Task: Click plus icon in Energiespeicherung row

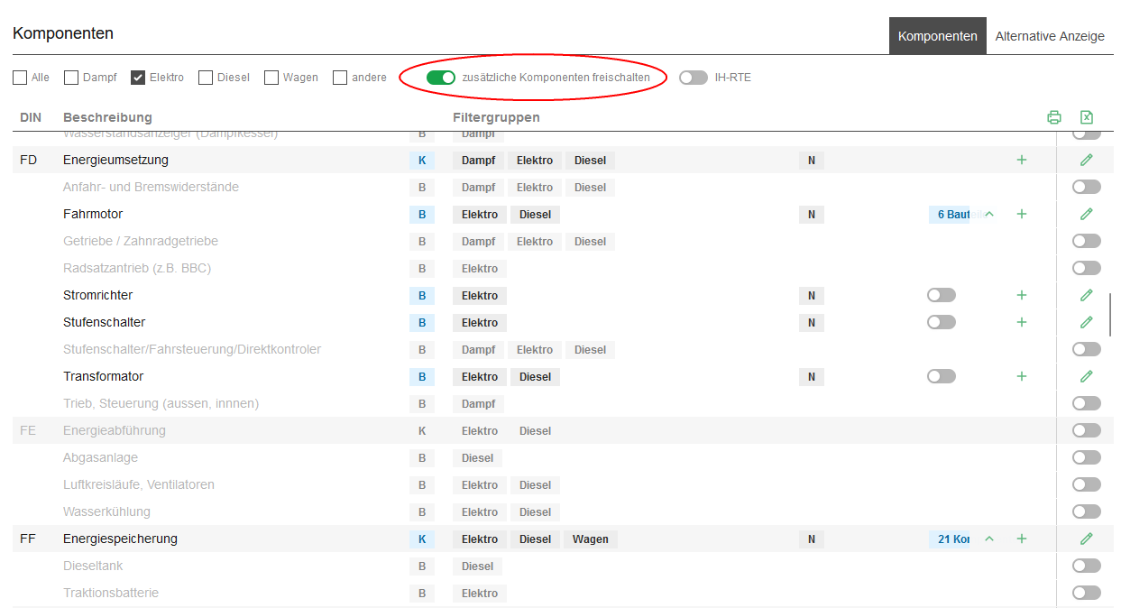Action: pyautogui.click(x=1021, y=539)
